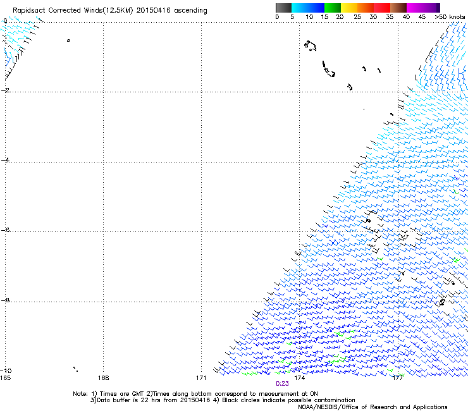The height and width of the screenshot is (411, 468).
Task: Click the 'Data buffer is 22 hrs' note line
Action: pyautogui.click(x=223, y=400)
